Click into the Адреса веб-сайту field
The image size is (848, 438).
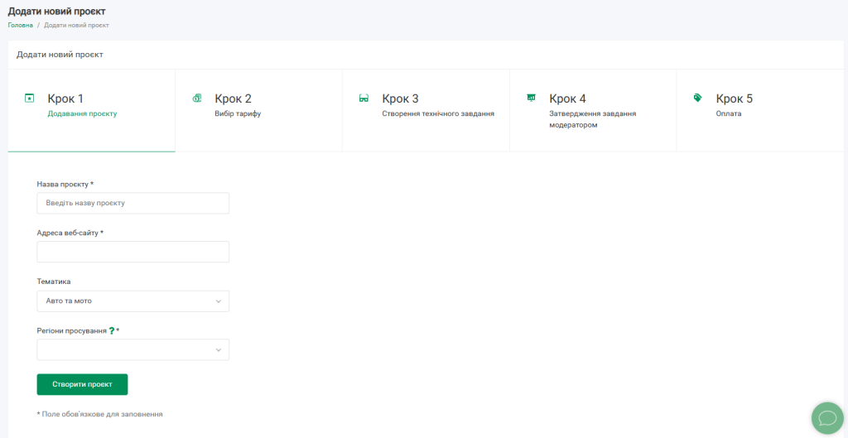coord(132,252)
